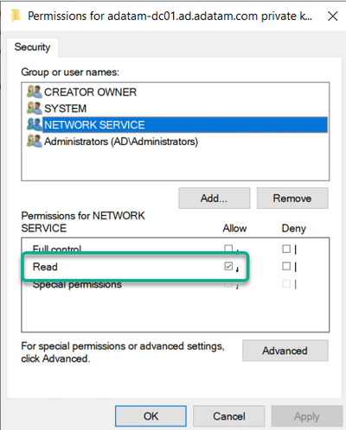Click the Allow column header
The image size is (346, 430).
234,229
